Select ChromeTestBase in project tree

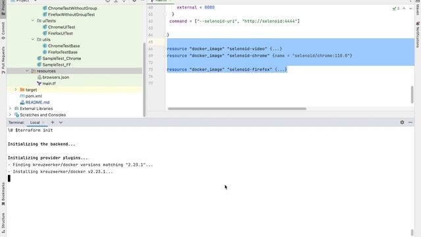[64, 46]
